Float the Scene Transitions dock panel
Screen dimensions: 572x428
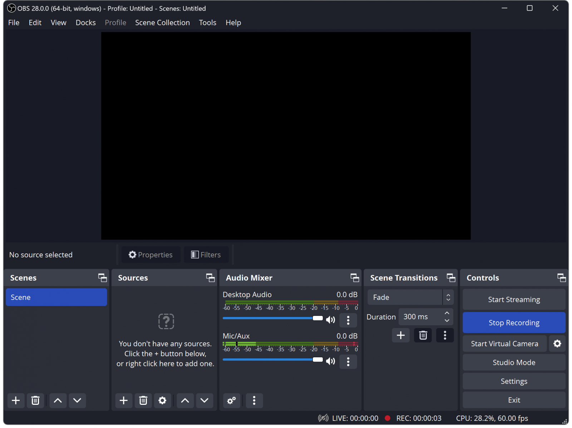[451, 278]
